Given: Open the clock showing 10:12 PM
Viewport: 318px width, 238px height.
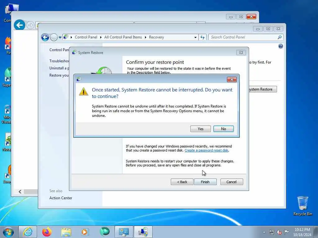Looking at the screenshot, I should [302, 232].
